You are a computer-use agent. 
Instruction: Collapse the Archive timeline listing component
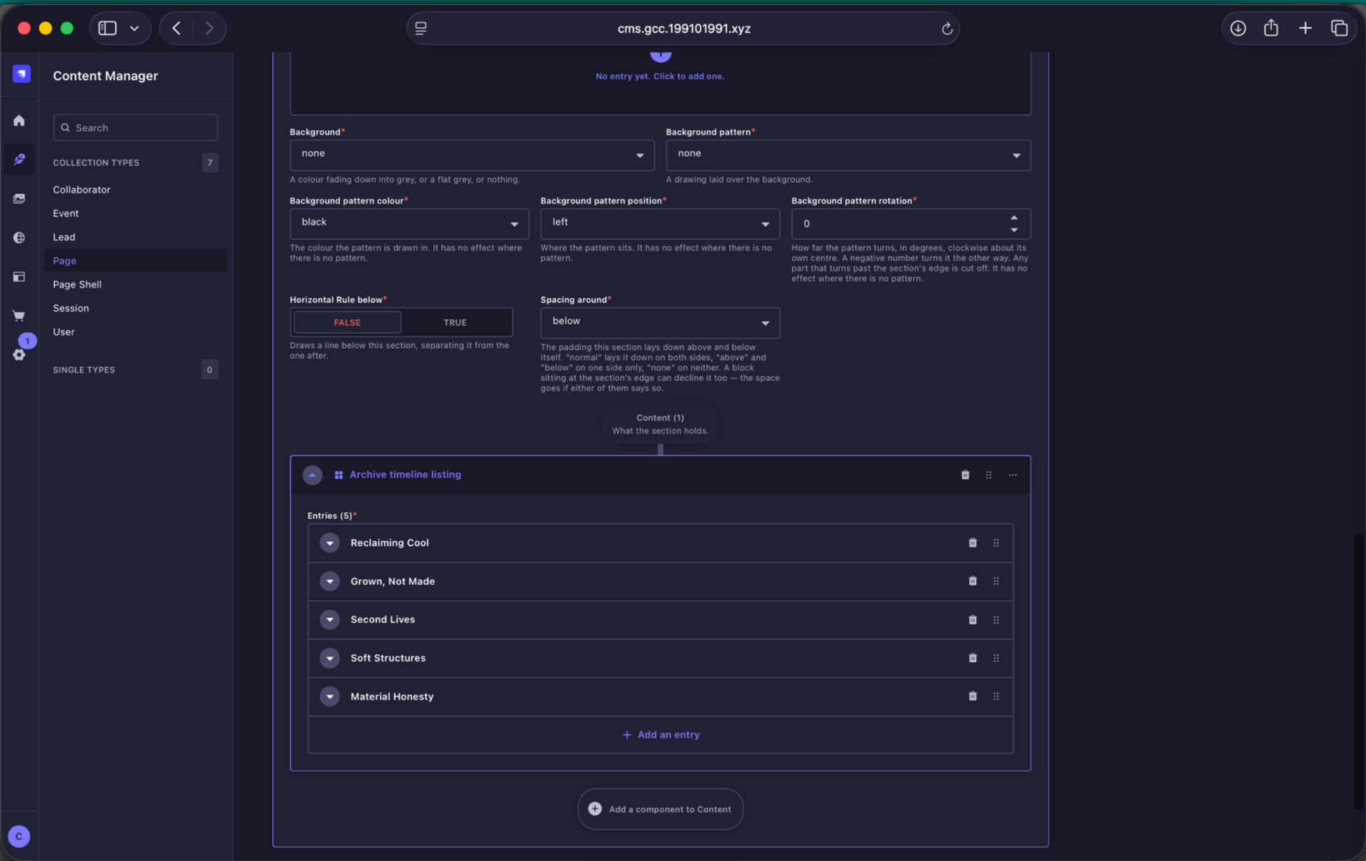(x=312, y=475)
